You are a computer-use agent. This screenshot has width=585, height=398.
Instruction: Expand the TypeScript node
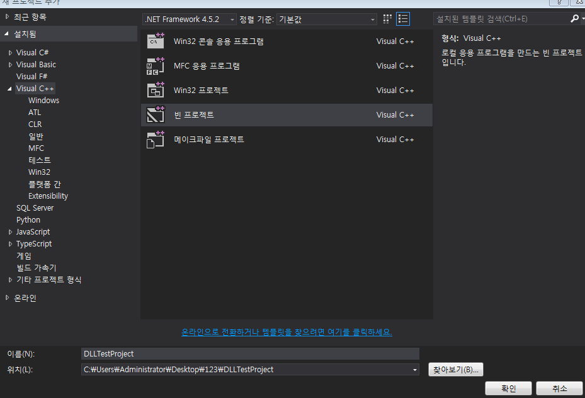(10, 244)
